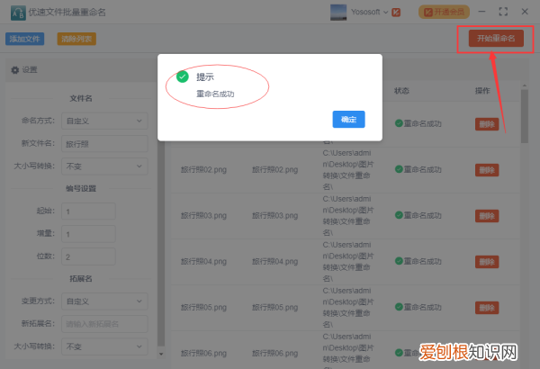The width and height of the screenshot is (540, 369).
Task: Click the 起始 number field
Action: [88, 211]
